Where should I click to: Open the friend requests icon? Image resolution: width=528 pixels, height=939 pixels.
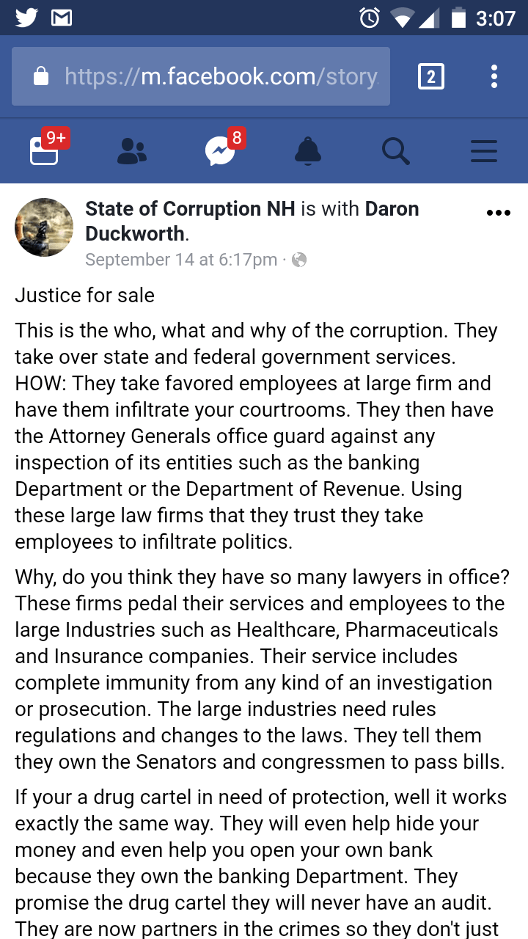click(x=132, y=151)
